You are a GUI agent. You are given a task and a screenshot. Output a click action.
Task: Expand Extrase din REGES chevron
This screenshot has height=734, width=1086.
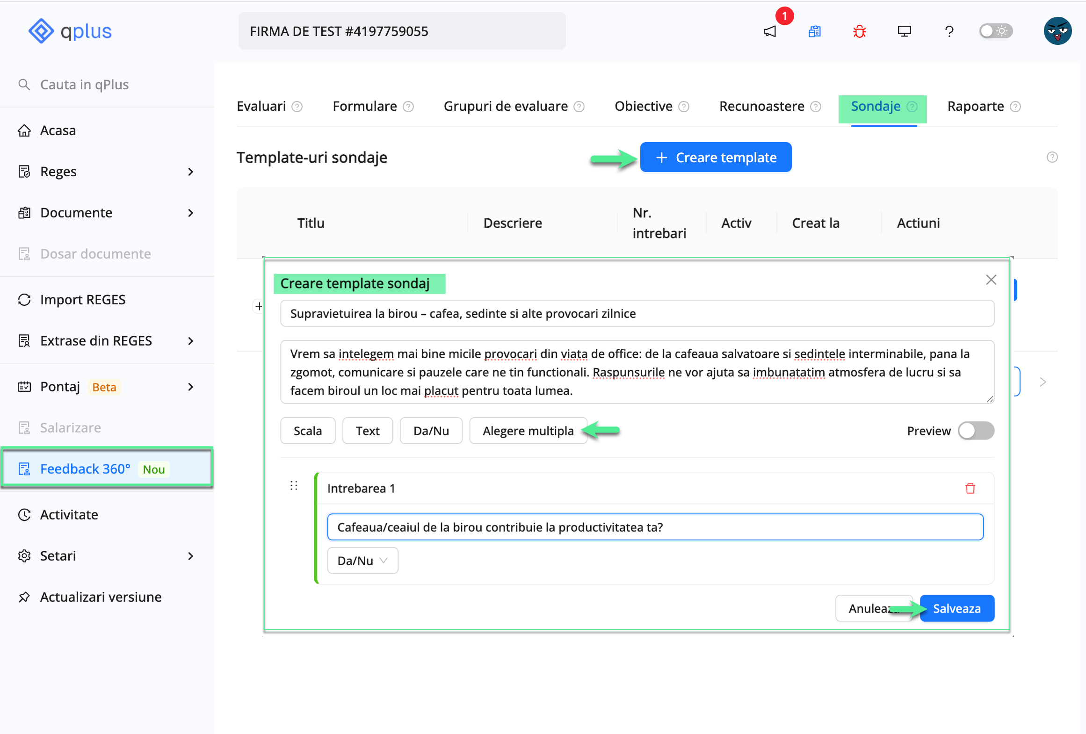[190, 341]
